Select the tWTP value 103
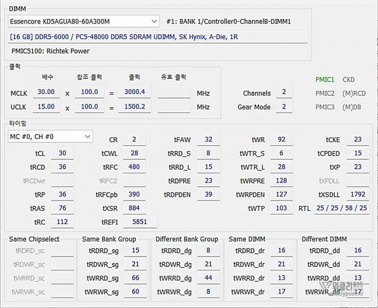This screenshot has width=378, height=308. tap(282, 208)
